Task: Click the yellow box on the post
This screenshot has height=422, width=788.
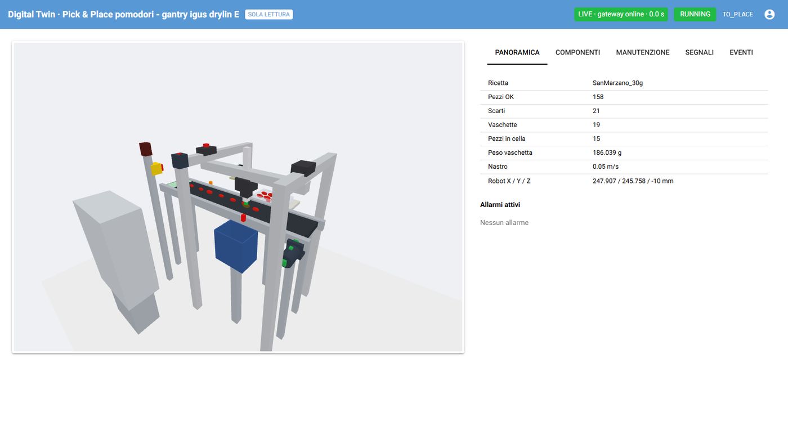Action: pyautogui.click(x=157, y=168)
